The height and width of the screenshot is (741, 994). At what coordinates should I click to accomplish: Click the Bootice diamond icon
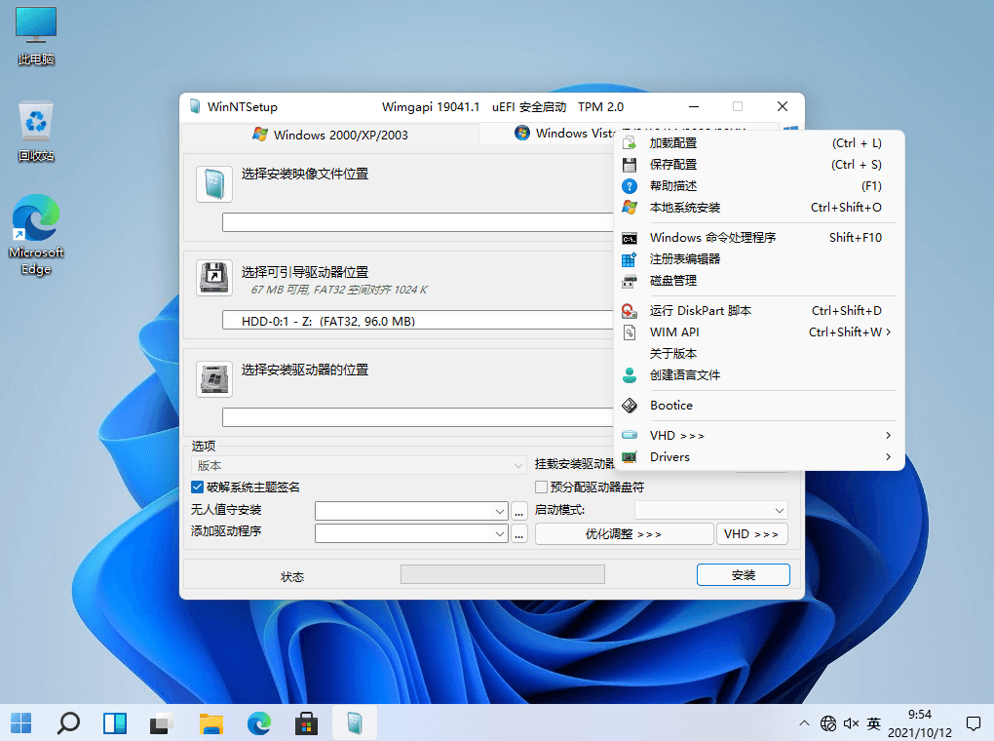(x=630, y=406)
